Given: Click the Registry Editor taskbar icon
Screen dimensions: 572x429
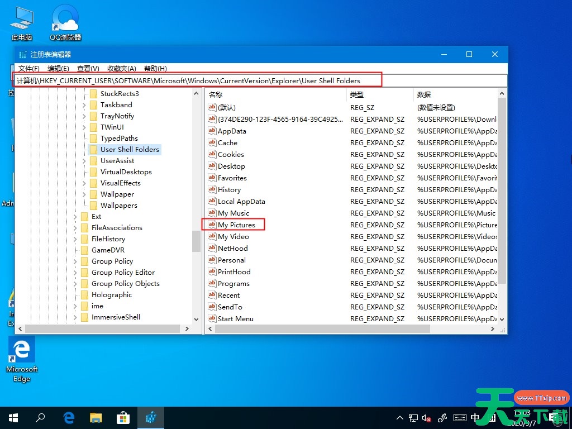Looking at the screenshot, I should (150, 417).
